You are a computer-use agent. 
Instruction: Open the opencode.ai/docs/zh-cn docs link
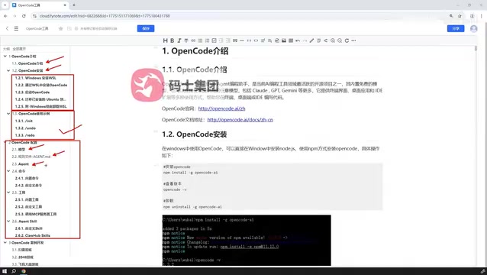pyautogui.click(x=240, y=120)
